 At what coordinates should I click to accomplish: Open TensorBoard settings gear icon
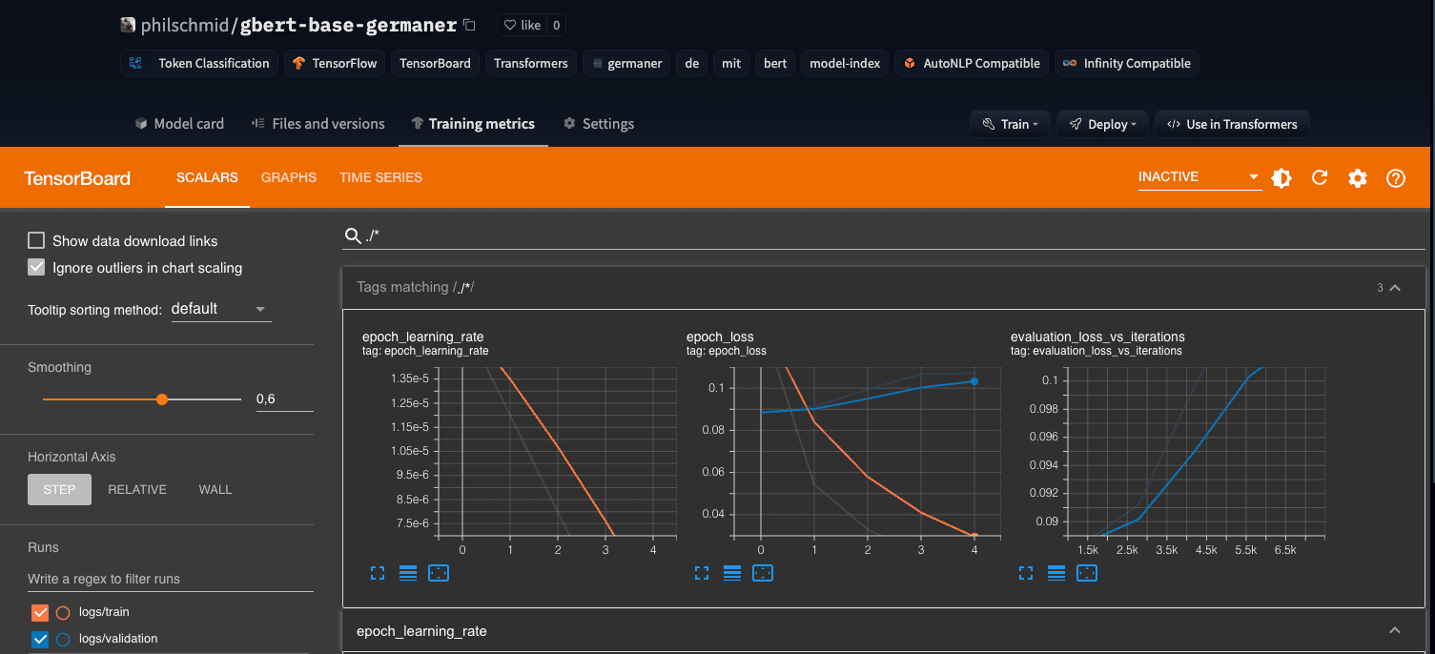tap(1358, 178)
